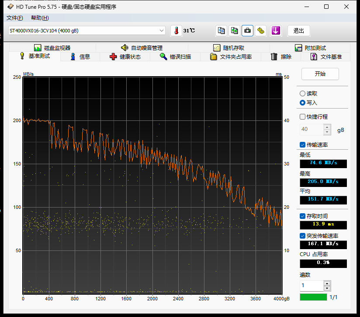Minimize the HD Tune Pro window

[x=307, y=7]
